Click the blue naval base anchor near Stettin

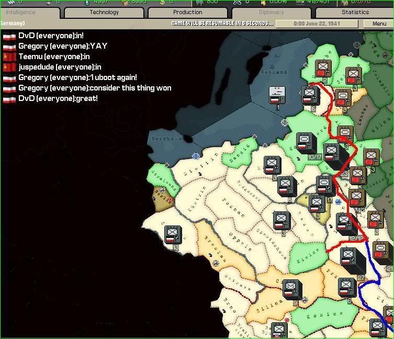(196, 156)
